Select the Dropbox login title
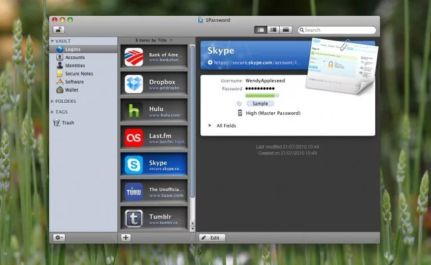 [162, 82]
